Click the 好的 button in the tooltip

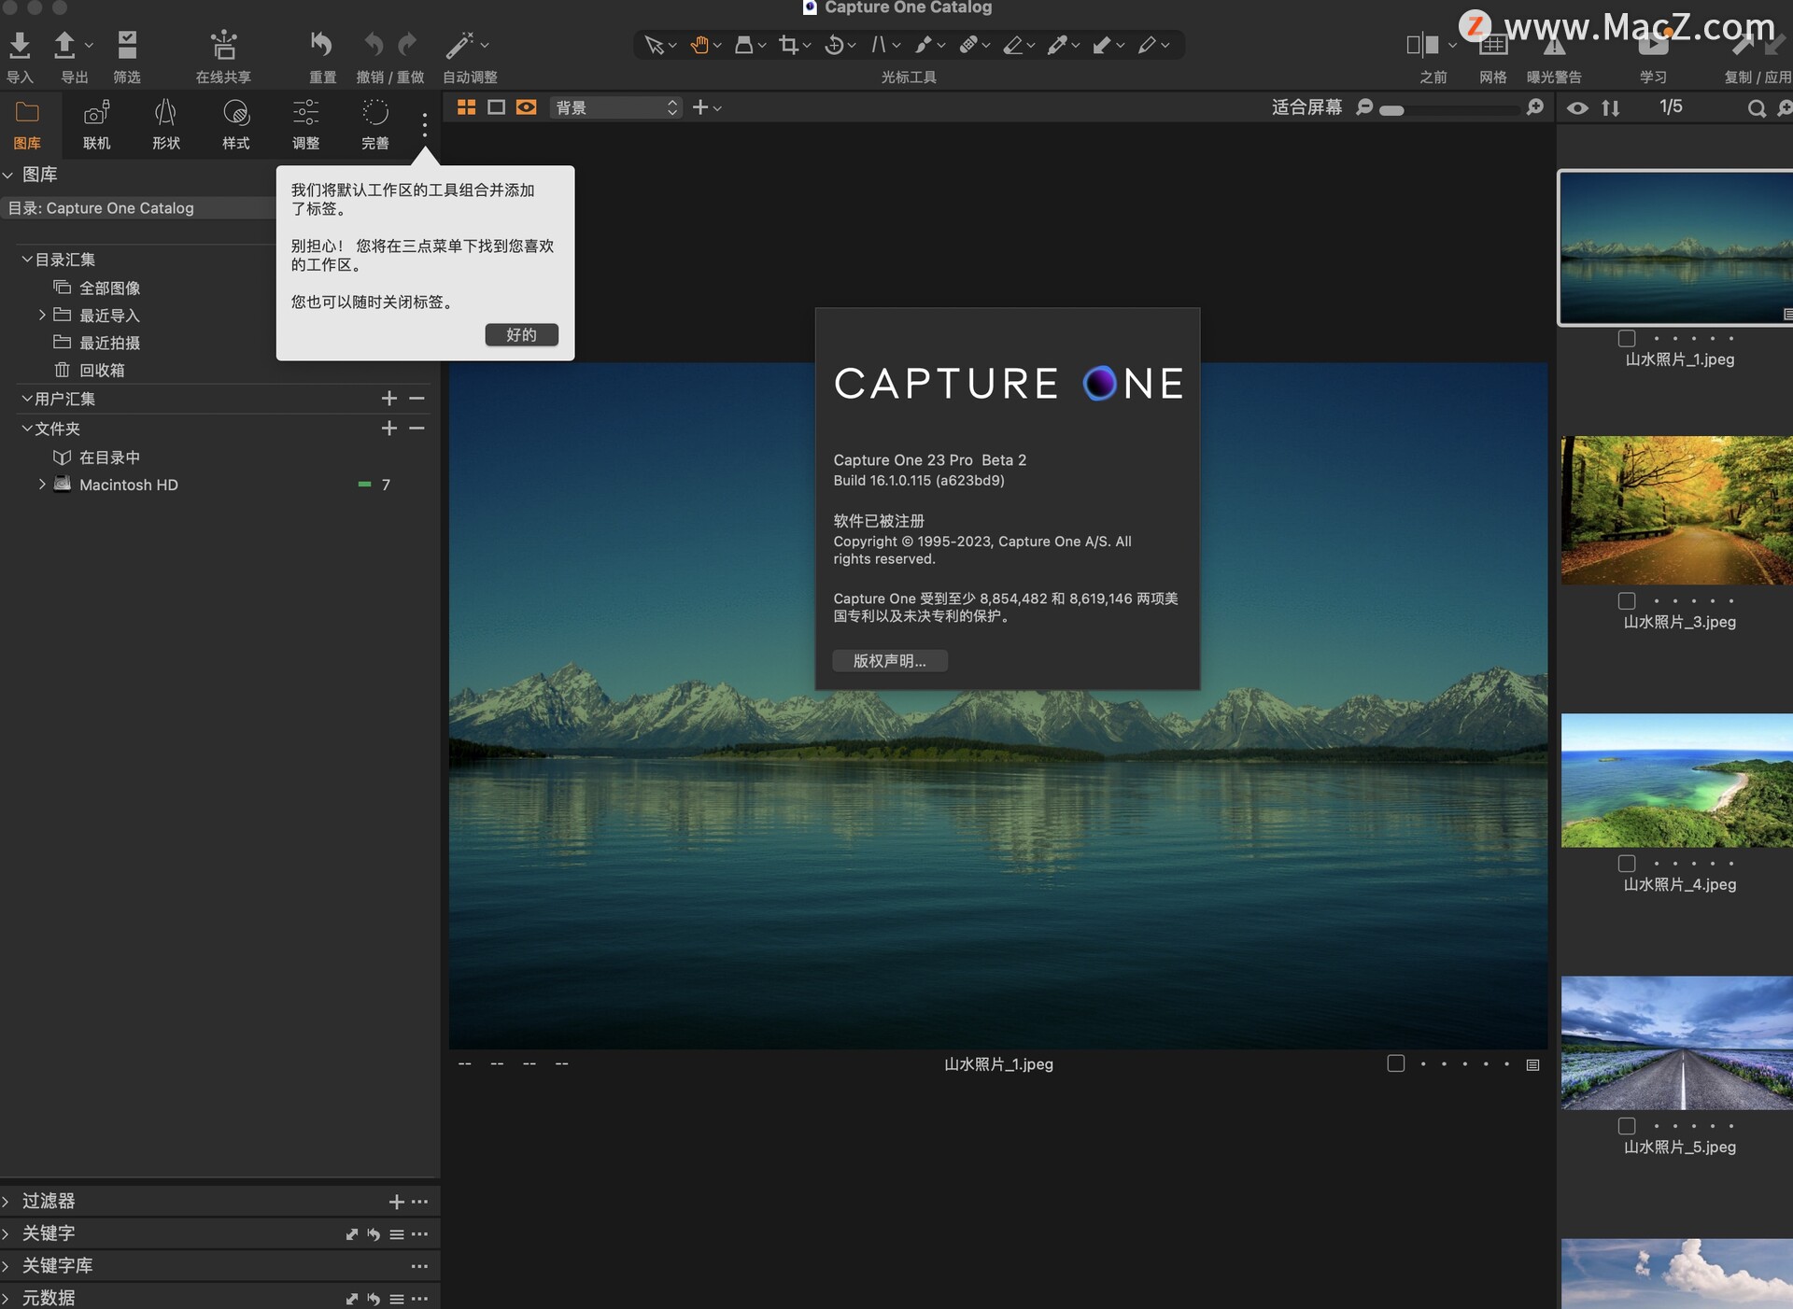[x=521, y=334]
